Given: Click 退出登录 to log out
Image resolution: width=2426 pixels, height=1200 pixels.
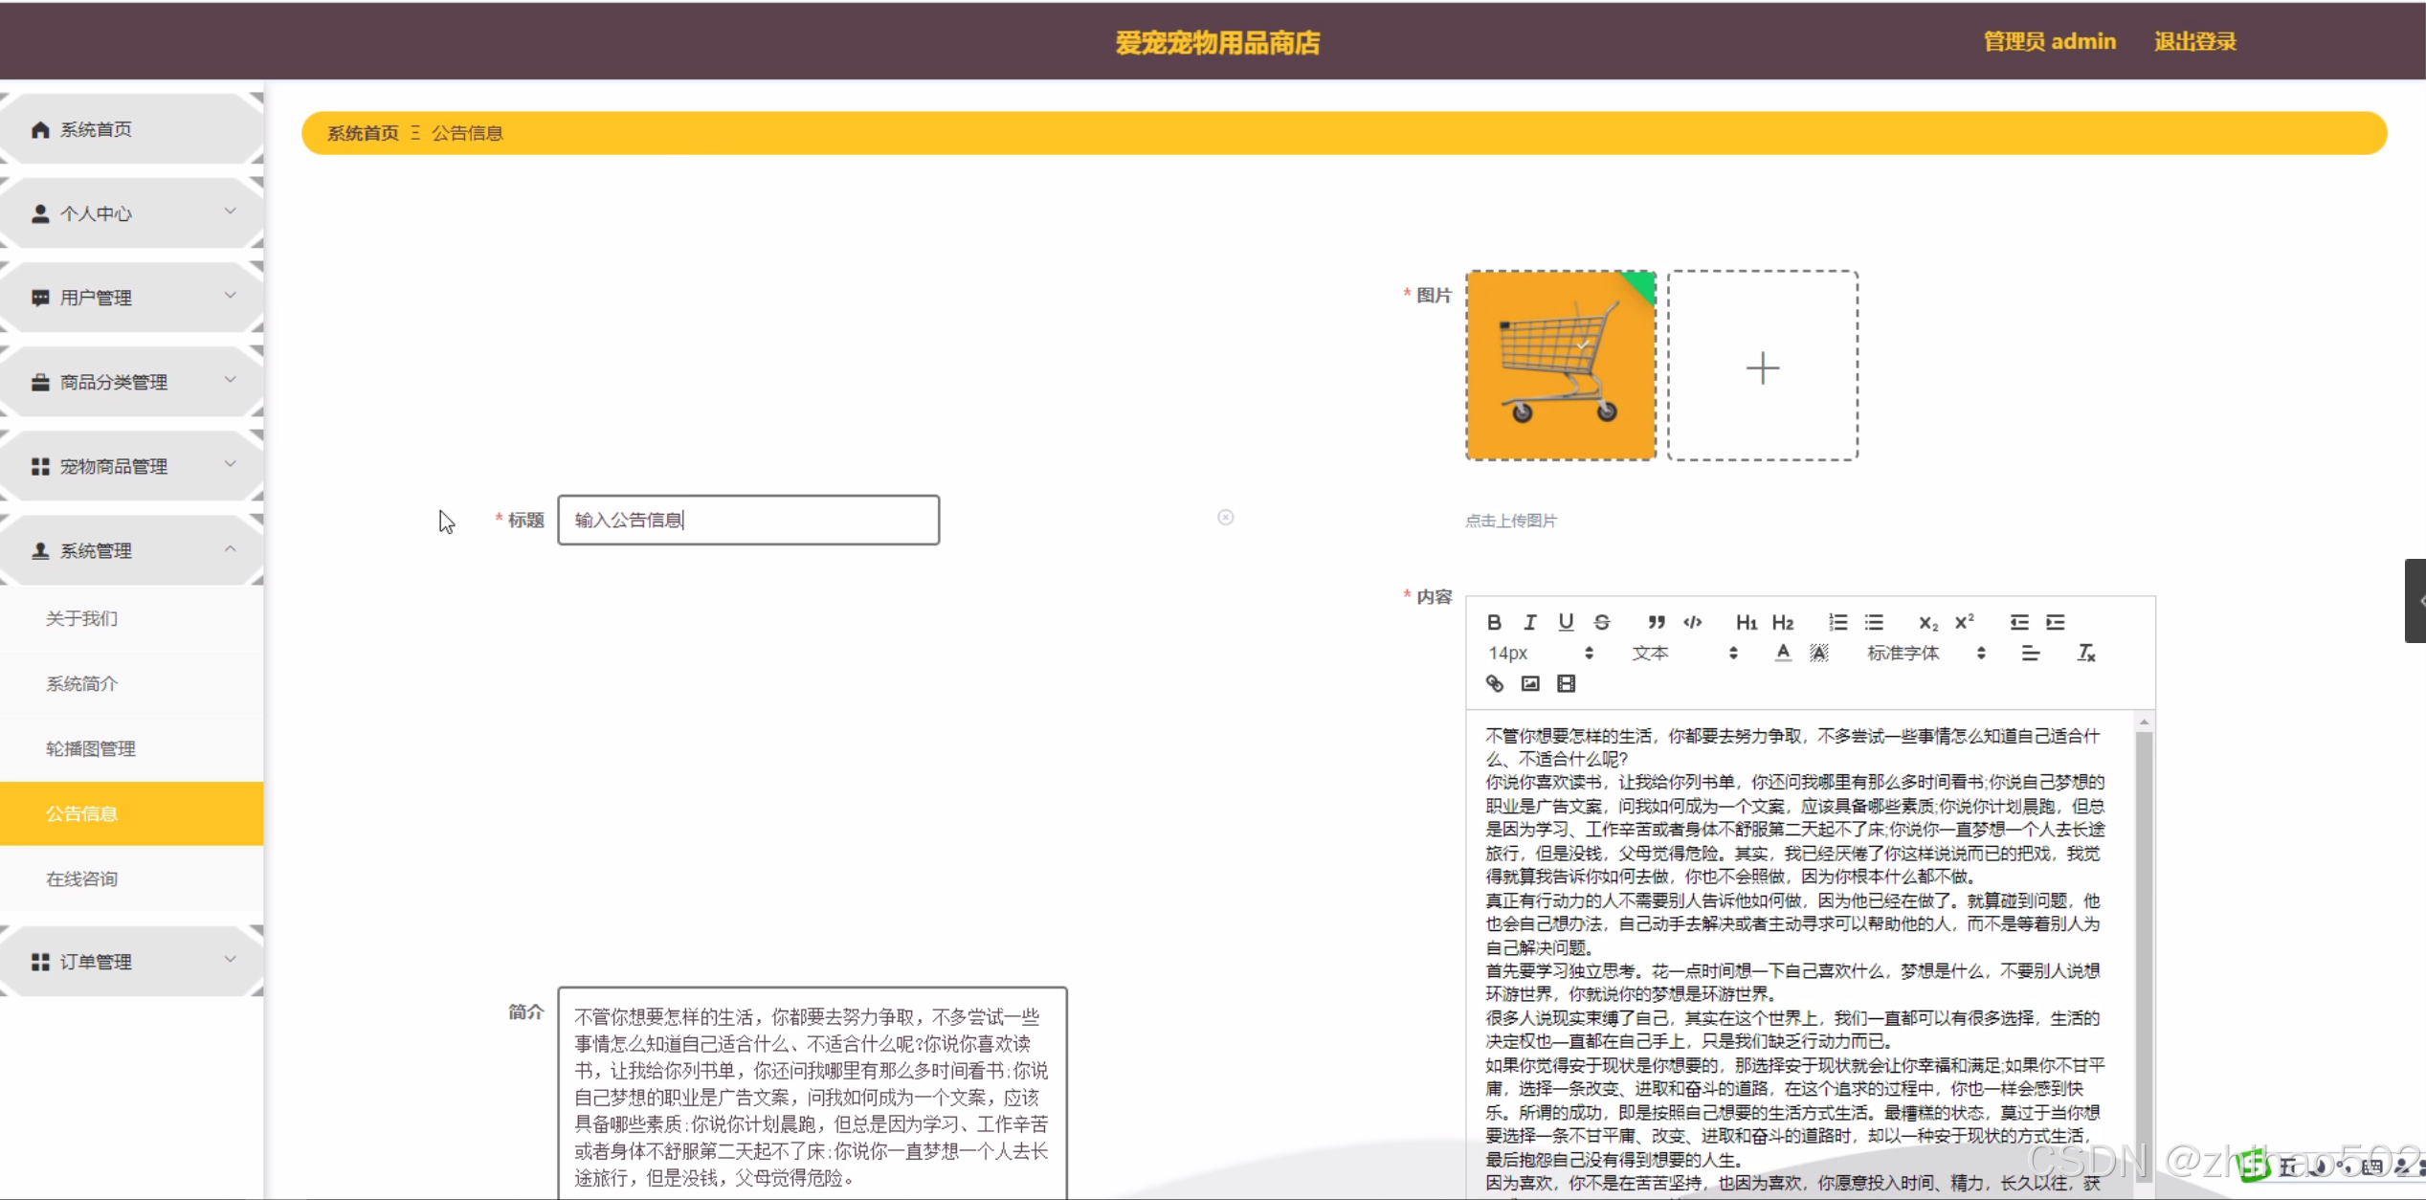Looking at the screenshot, I should (2195, 41).
